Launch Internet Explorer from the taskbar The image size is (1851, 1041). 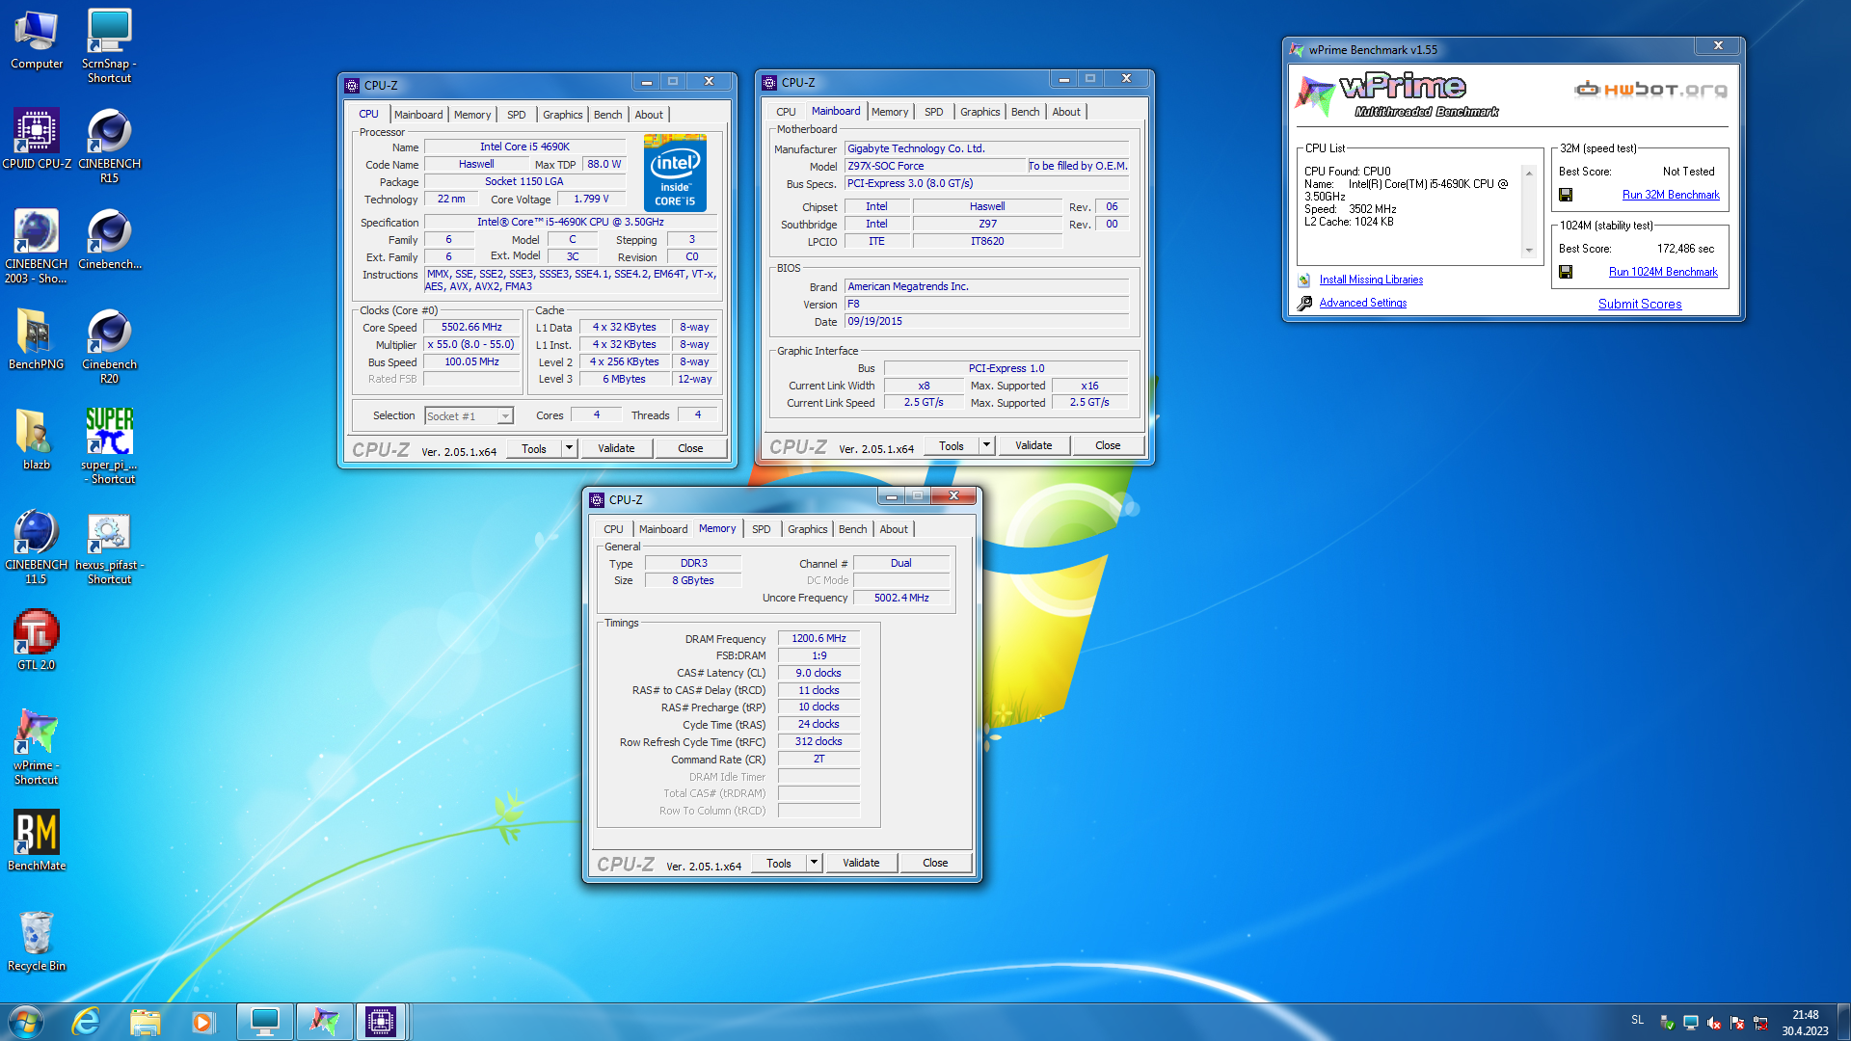pos(86,1022)
